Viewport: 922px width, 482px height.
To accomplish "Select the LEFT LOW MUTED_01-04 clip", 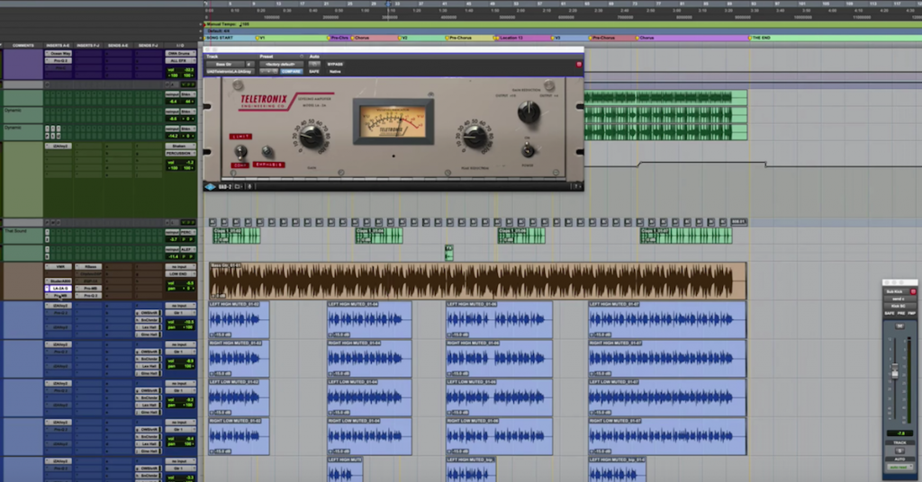I will point(369,397).
